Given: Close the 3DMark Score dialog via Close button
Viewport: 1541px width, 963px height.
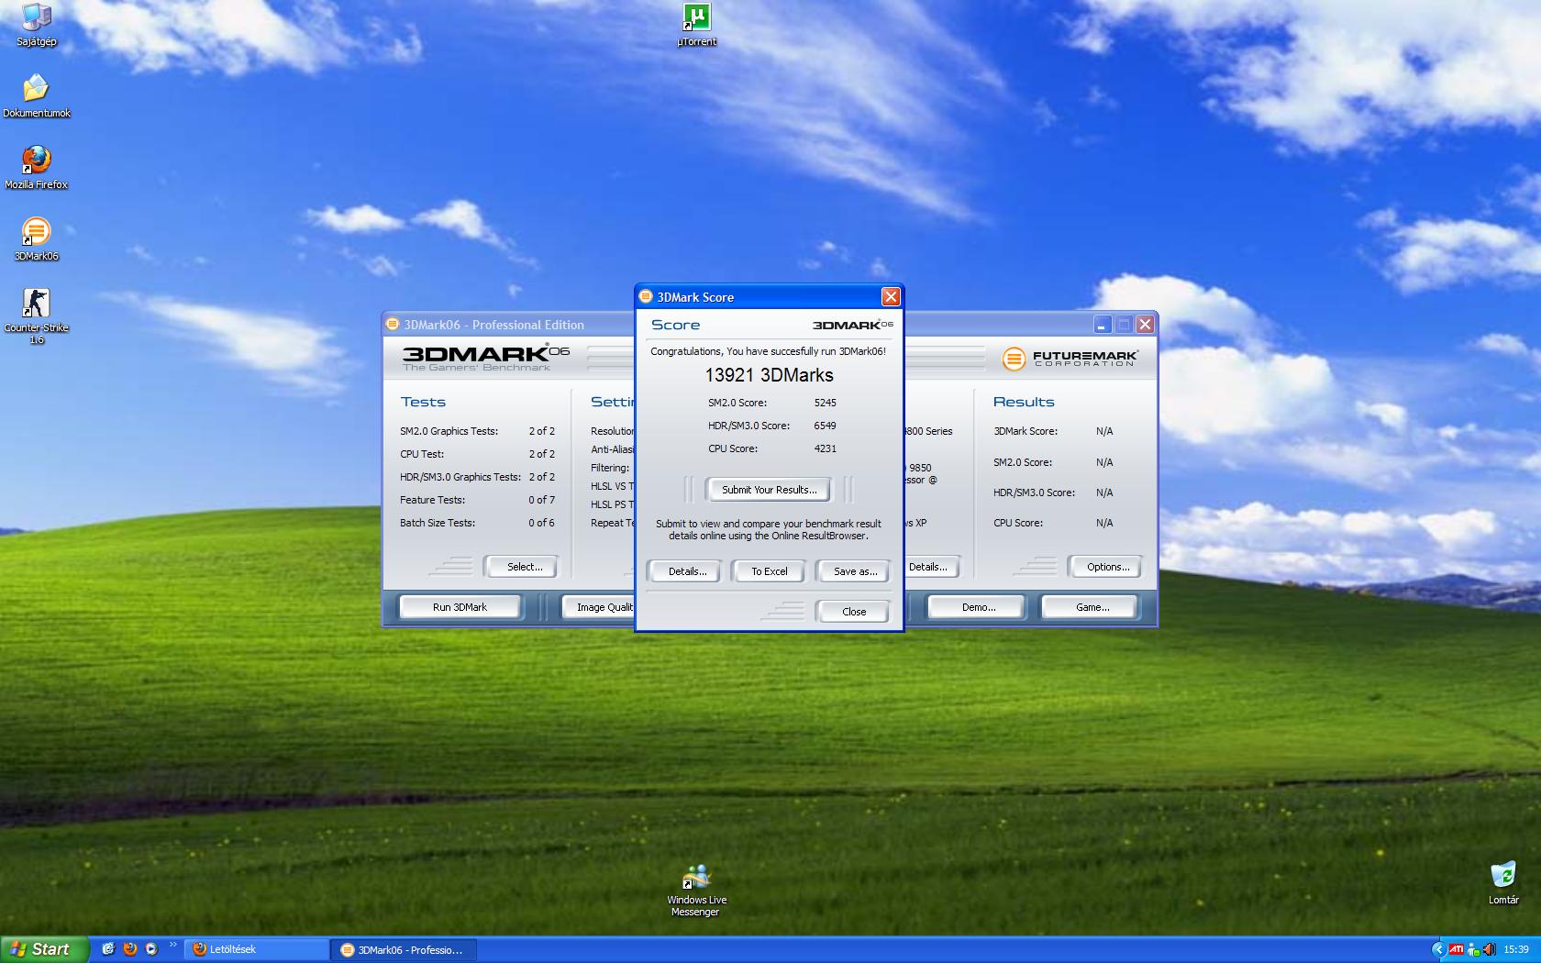Looking at the screenshot, I should (x=854, y=612).
